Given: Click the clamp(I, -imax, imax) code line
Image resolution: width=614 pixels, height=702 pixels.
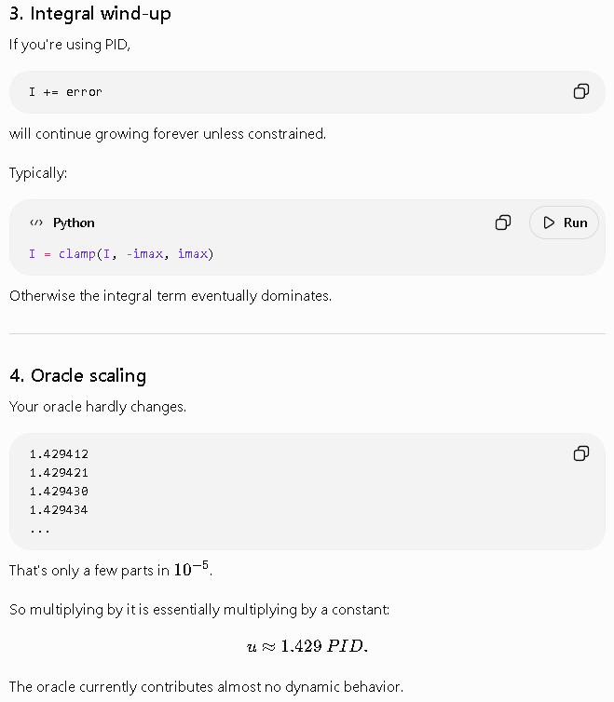Looking at the screenshot, I should (x=121, y=254).
